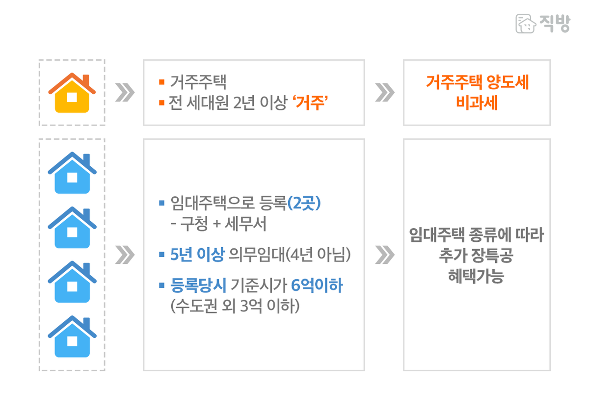Click the double chevron before 임대주택 종류에 따라 box
Screen dimensions: 589x413
tap(385, 255)
